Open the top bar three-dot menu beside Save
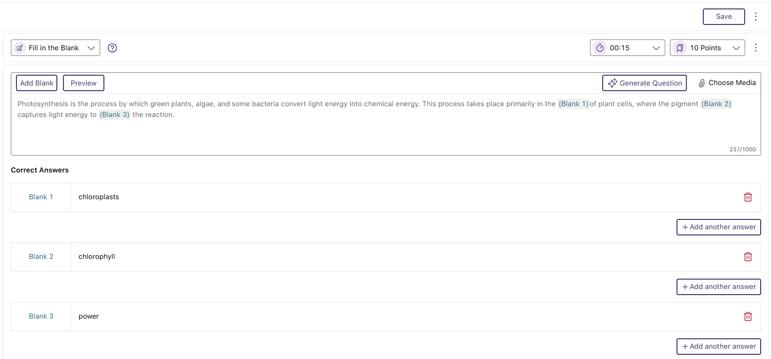Screen dimensions: 771x359 [755, 16]
